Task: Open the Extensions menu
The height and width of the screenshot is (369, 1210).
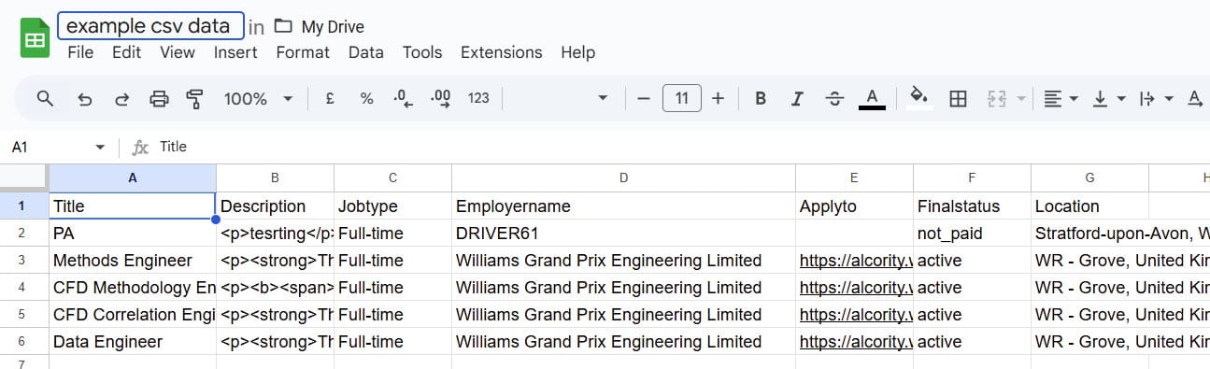Action: (x=502, y=52)
